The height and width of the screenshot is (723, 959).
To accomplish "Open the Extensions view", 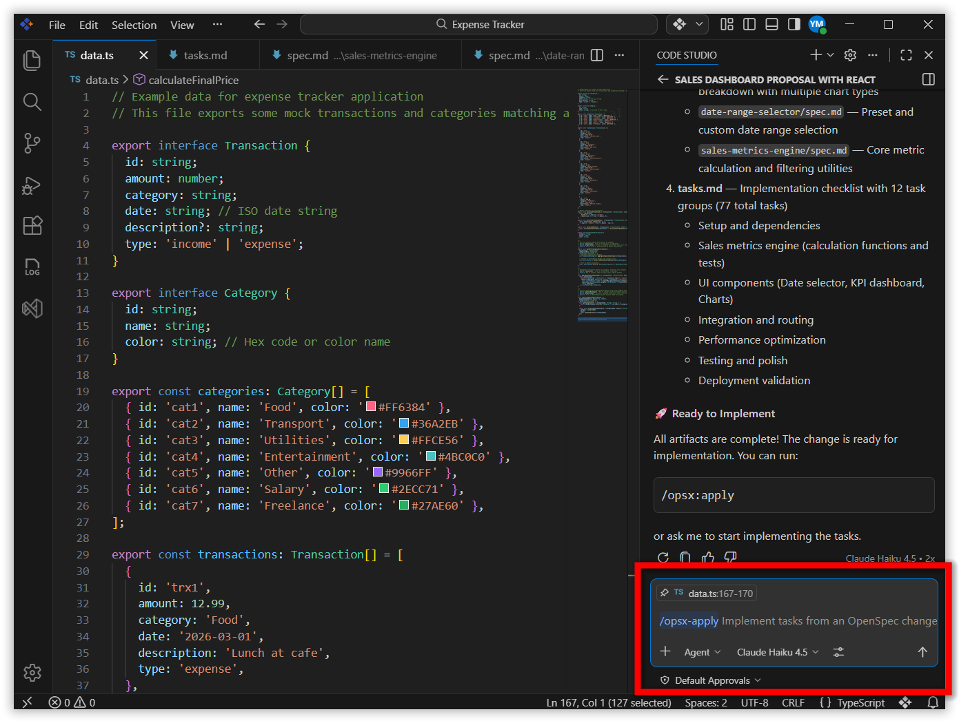I will 32,226.
